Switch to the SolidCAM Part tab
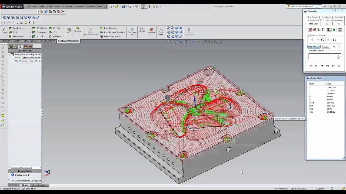Screen dimensions: 346x194 48,41
